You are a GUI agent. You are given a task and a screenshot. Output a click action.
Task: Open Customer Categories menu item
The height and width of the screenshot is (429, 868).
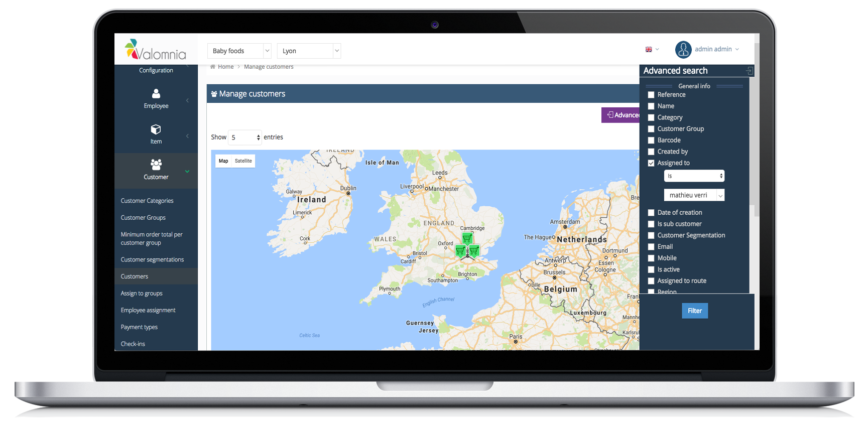coord(147,201)
